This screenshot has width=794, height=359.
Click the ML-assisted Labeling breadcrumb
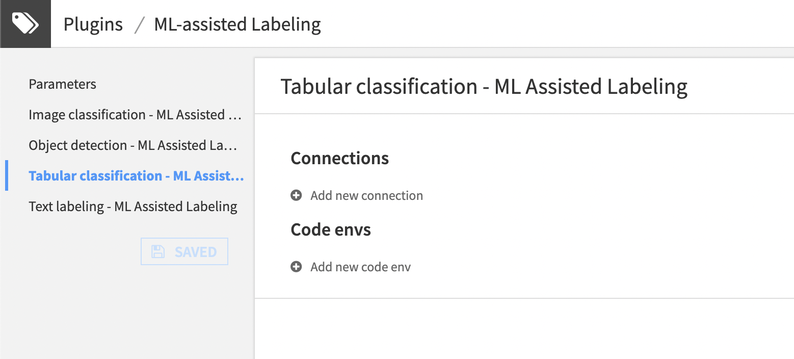237,23
